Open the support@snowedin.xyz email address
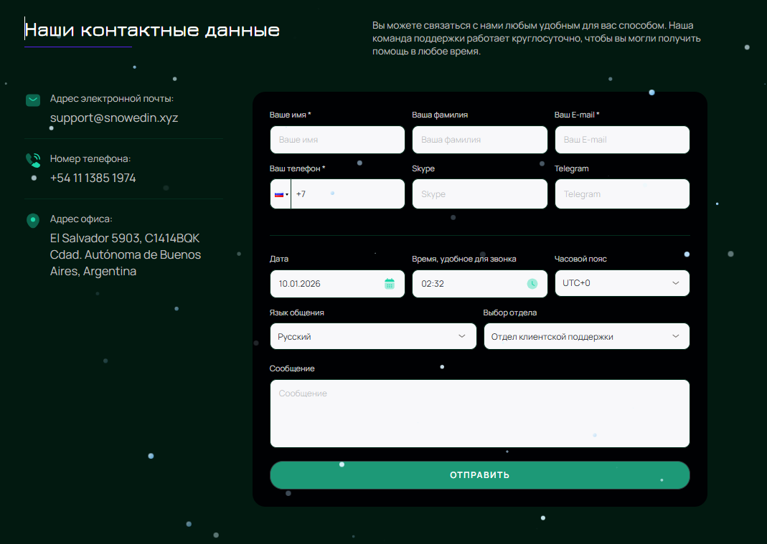The image size is (767, 544). coord(114,118)
